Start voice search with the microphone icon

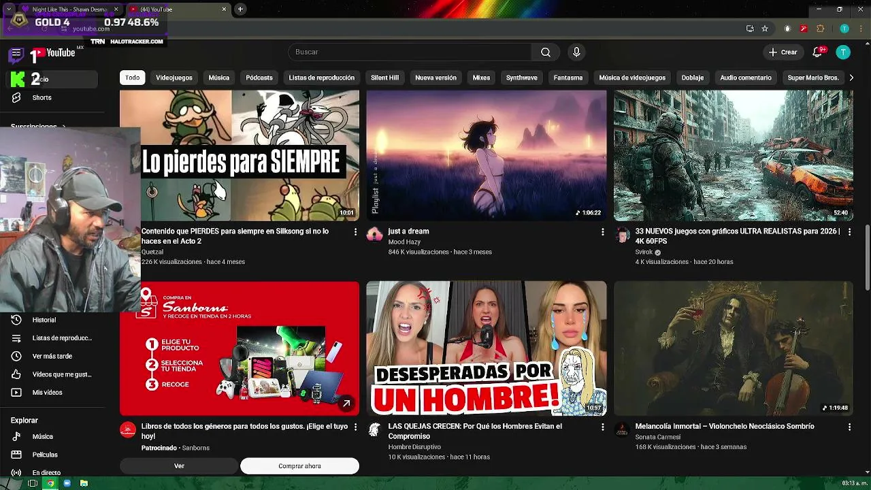[x=576, y=52]
